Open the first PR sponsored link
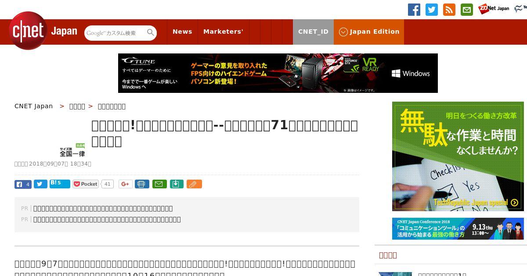The height and width of the screenshot is (276, 527). (x=103, y=209)
